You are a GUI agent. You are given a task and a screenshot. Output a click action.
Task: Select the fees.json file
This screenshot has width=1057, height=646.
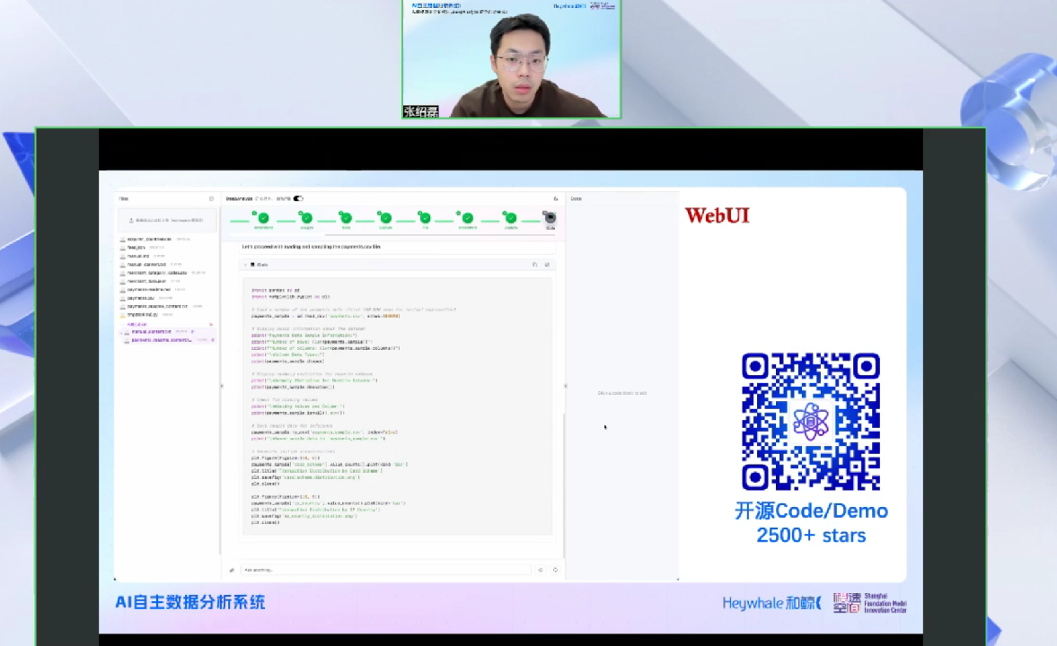[x=137, y=247]
